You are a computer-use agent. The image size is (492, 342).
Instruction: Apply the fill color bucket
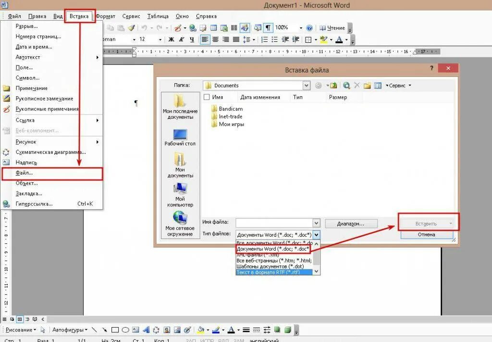tap(201, 330)
